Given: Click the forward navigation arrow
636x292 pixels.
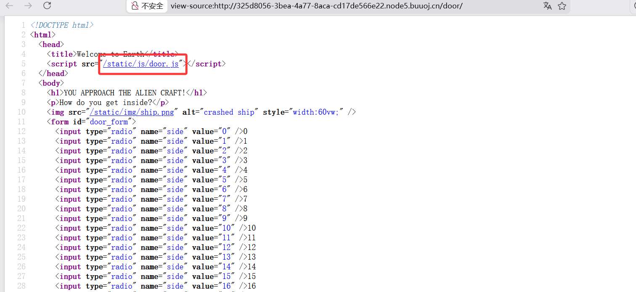Looking at the screenshot, I should [28, 6].
